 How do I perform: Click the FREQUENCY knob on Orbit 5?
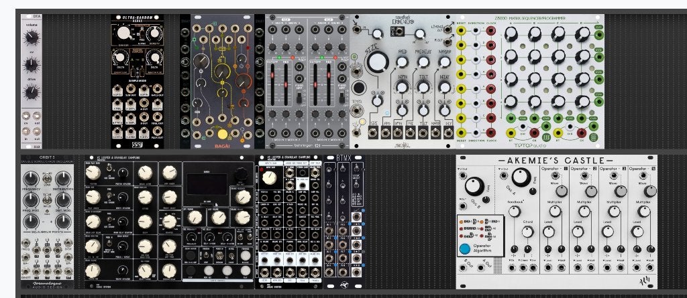(x=31, y=178)
